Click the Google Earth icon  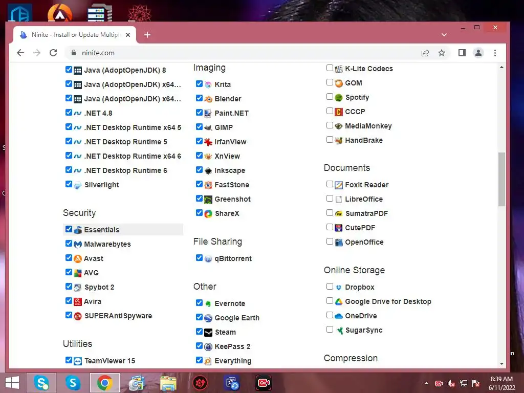point(208,318)
